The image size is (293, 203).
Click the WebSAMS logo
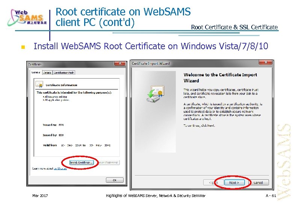tap(27, 17)
